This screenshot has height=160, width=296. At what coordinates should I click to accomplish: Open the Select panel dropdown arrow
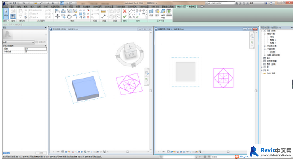click(8, 21)
